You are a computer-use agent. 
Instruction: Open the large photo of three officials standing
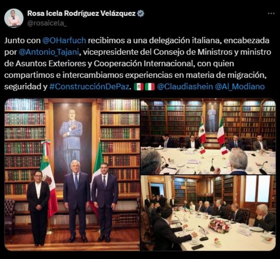click(72, 174)
